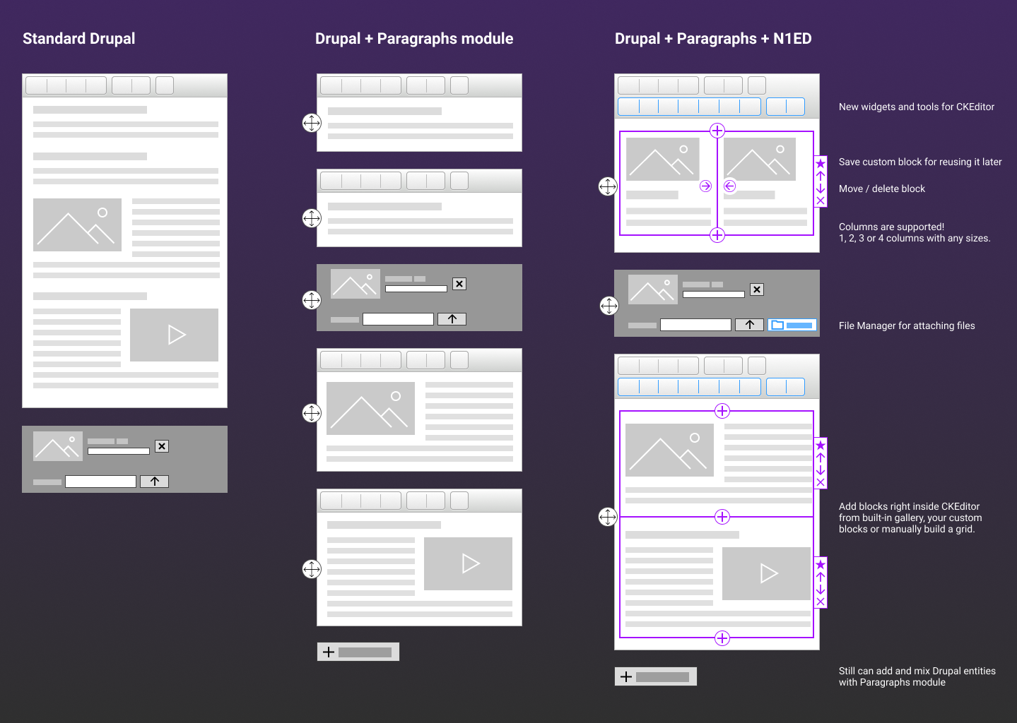This screenshot has height=723, width=1017.
Task: Click plus icon atop N1ED two-column block
Action: [717, 131]
